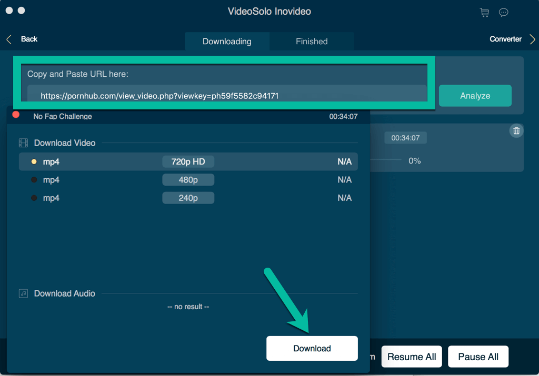The image size is (539, 376).
Task: Click the Pause All button
Action: click(478, 357)
